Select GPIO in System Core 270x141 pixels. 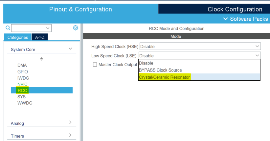[23, 72]
